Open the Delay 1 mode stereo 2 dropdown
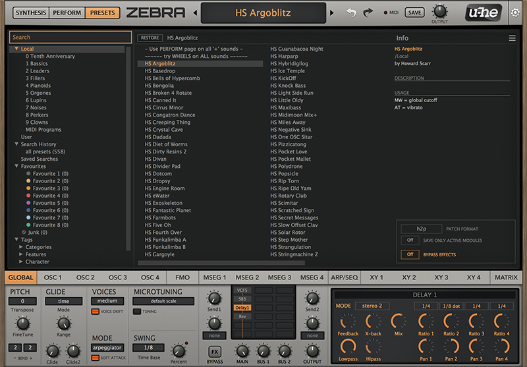 tap(372, 306)
